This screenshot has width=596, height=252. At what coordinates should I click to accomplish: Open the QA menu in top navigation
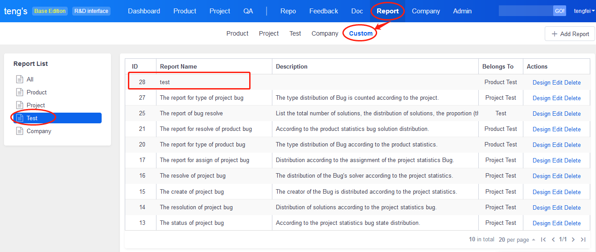pos(248,11)
